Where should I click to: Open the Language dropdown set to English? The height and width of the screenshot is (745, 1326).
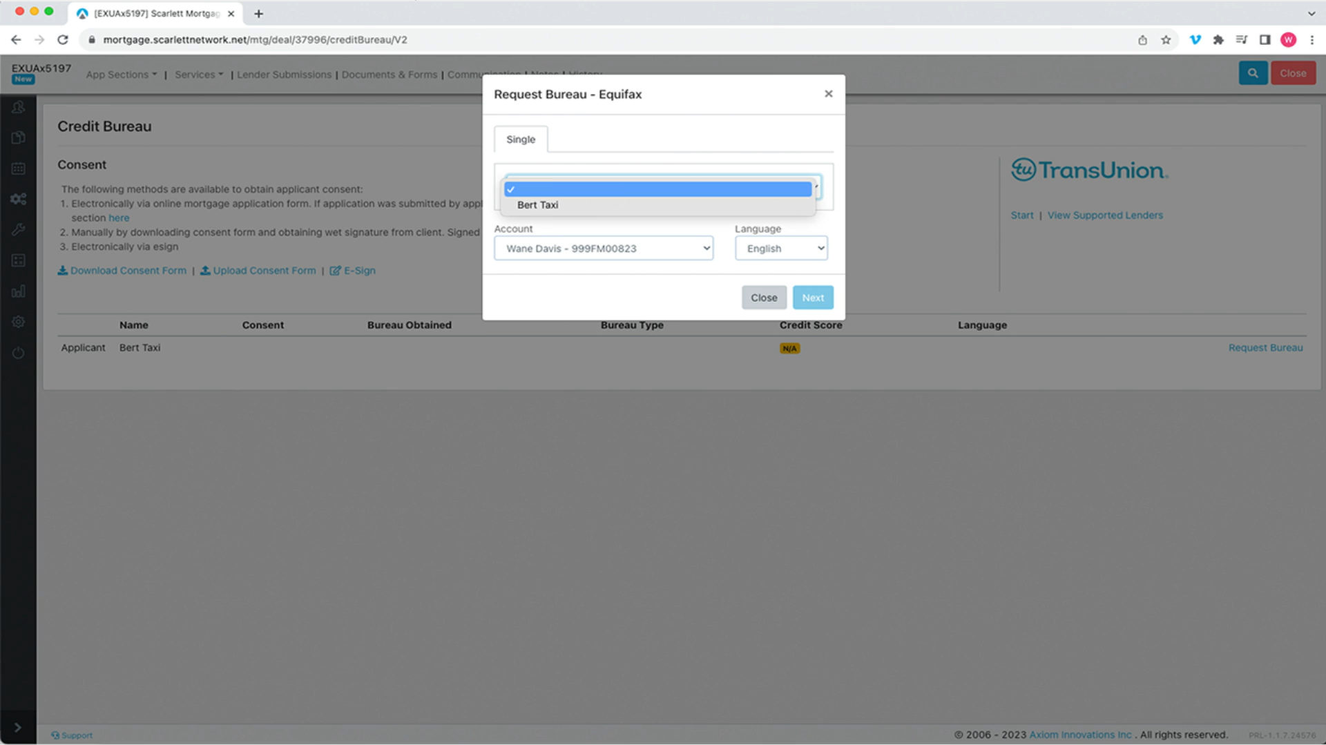781,249
